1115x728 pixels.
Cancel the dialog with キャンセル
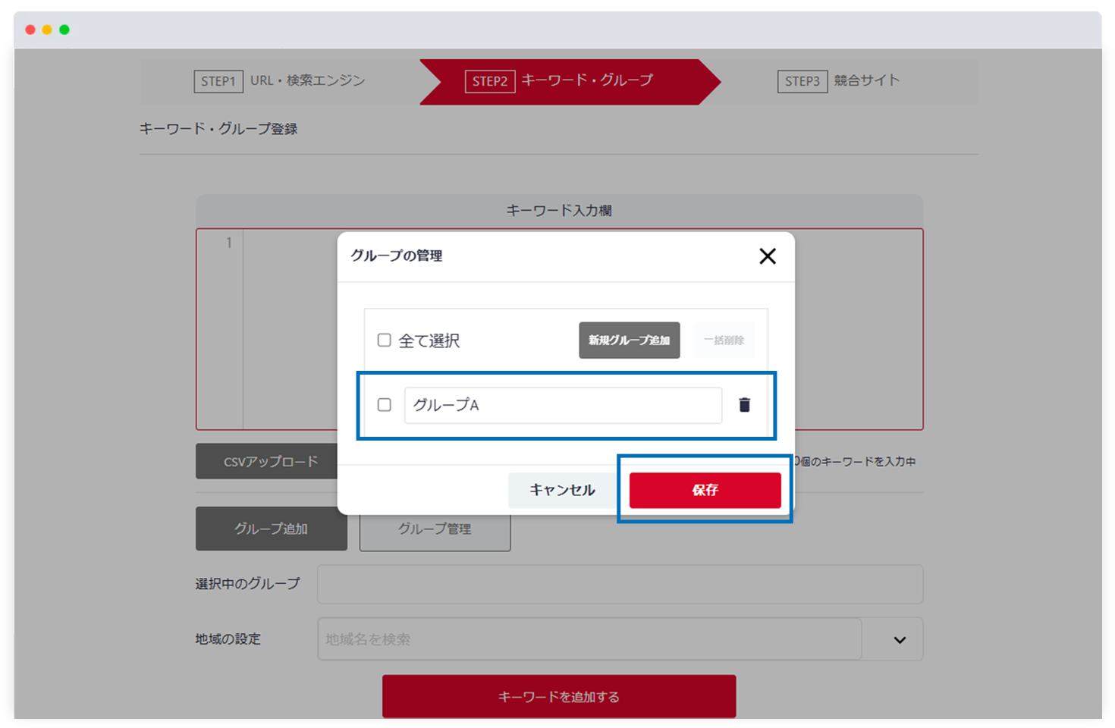pos(561,490)
